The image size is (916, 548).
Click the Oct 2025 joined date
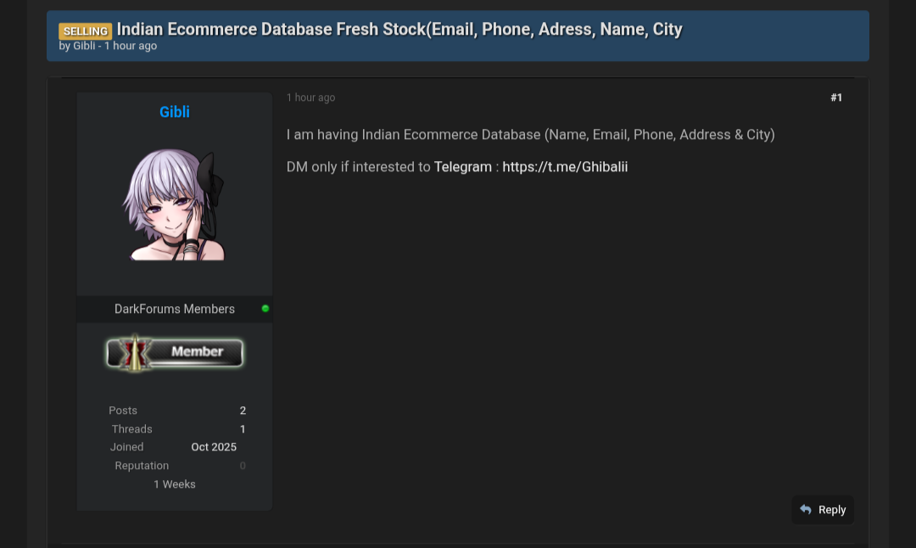tap(214, 447)
